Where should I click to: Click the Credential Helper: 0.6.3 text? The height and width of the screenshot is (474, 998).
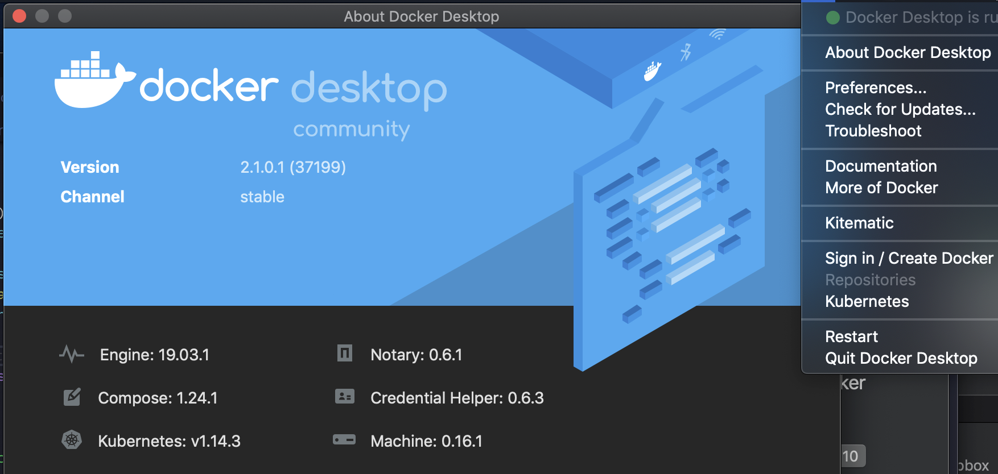pos(457,398)
